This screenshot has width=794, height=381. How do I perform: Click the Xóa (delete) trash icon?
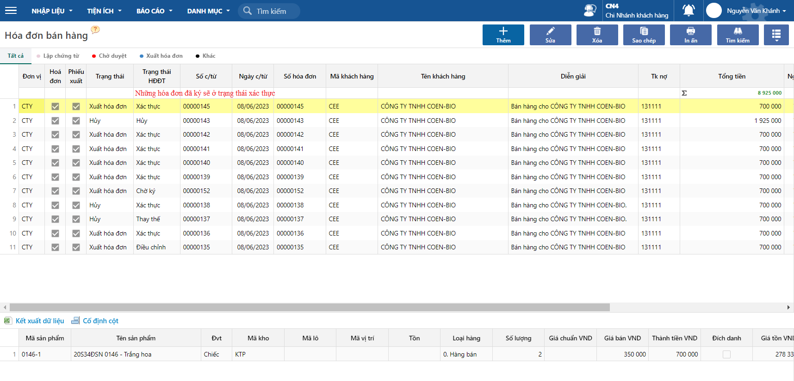pyautogui.click(x=597, y=31)
